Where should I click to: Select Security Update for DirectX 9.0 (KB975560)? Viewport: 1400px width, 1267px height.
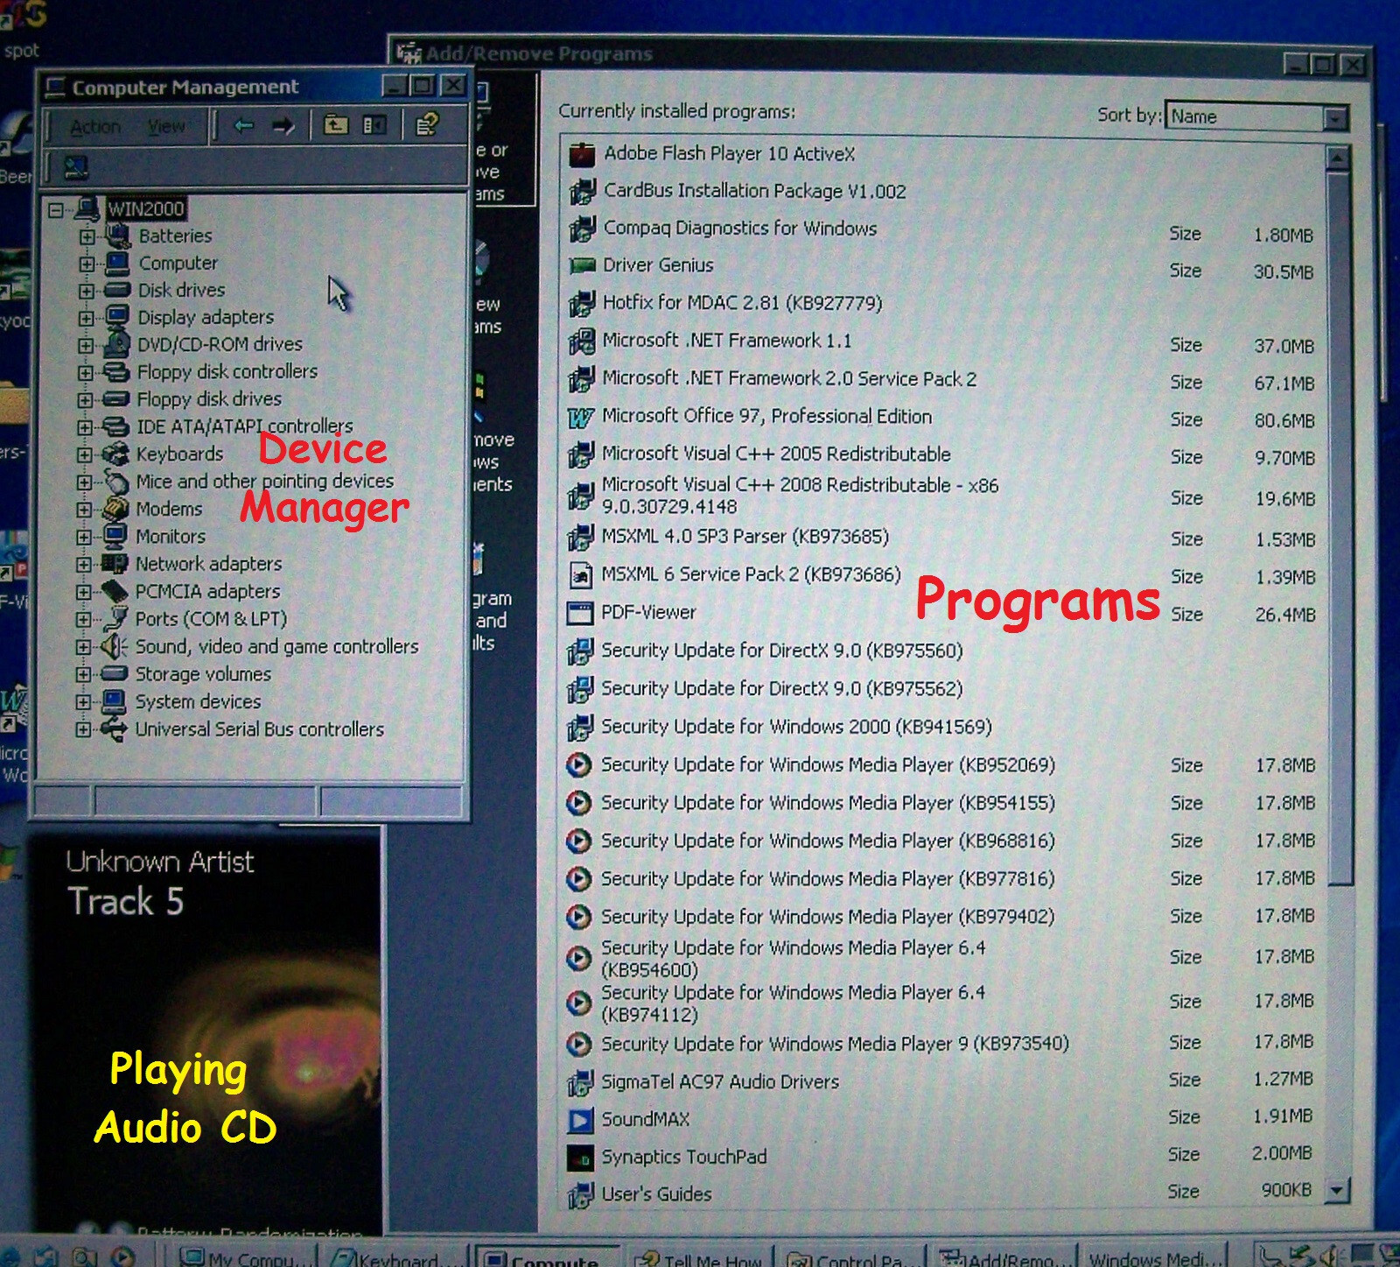coord(781,651)
